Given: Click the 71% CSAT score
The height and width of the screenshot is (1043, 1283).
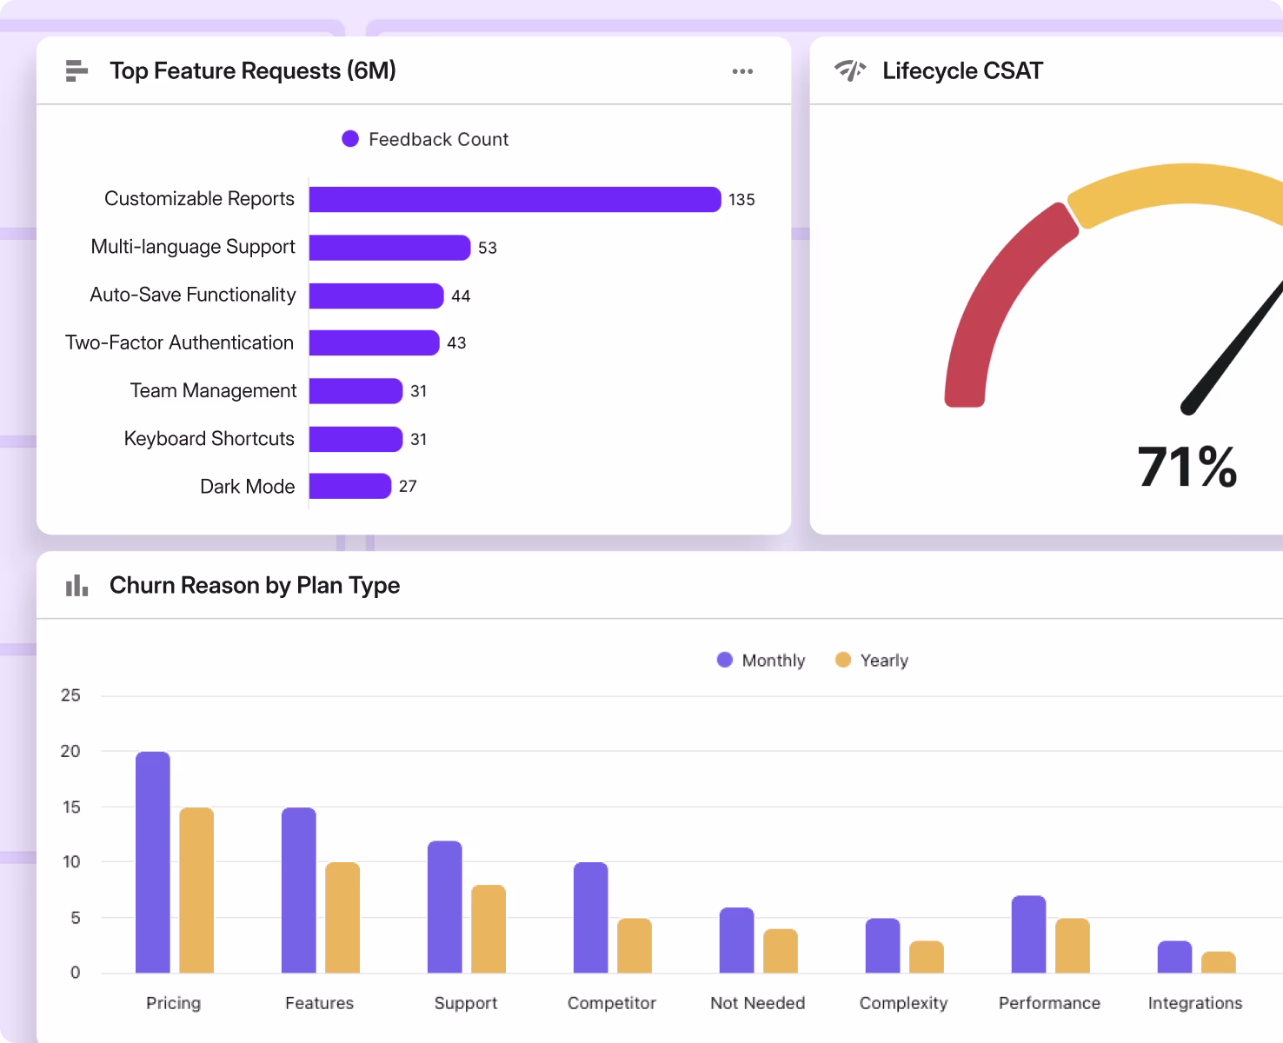Looking at the screenshot, I should [1187, 467].
